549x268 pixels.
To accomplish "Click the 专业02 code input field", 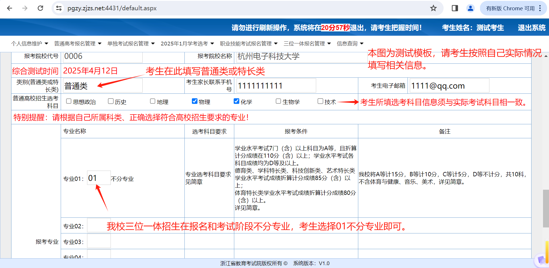I will (99, 226).
